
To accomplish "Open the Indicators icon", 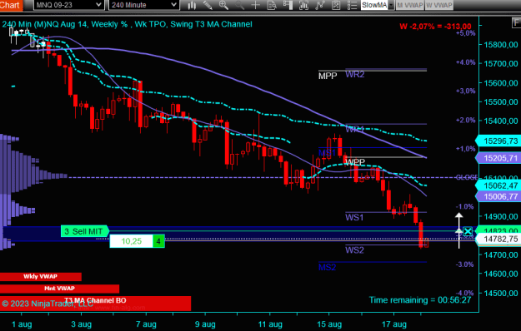I will [319, 5].
